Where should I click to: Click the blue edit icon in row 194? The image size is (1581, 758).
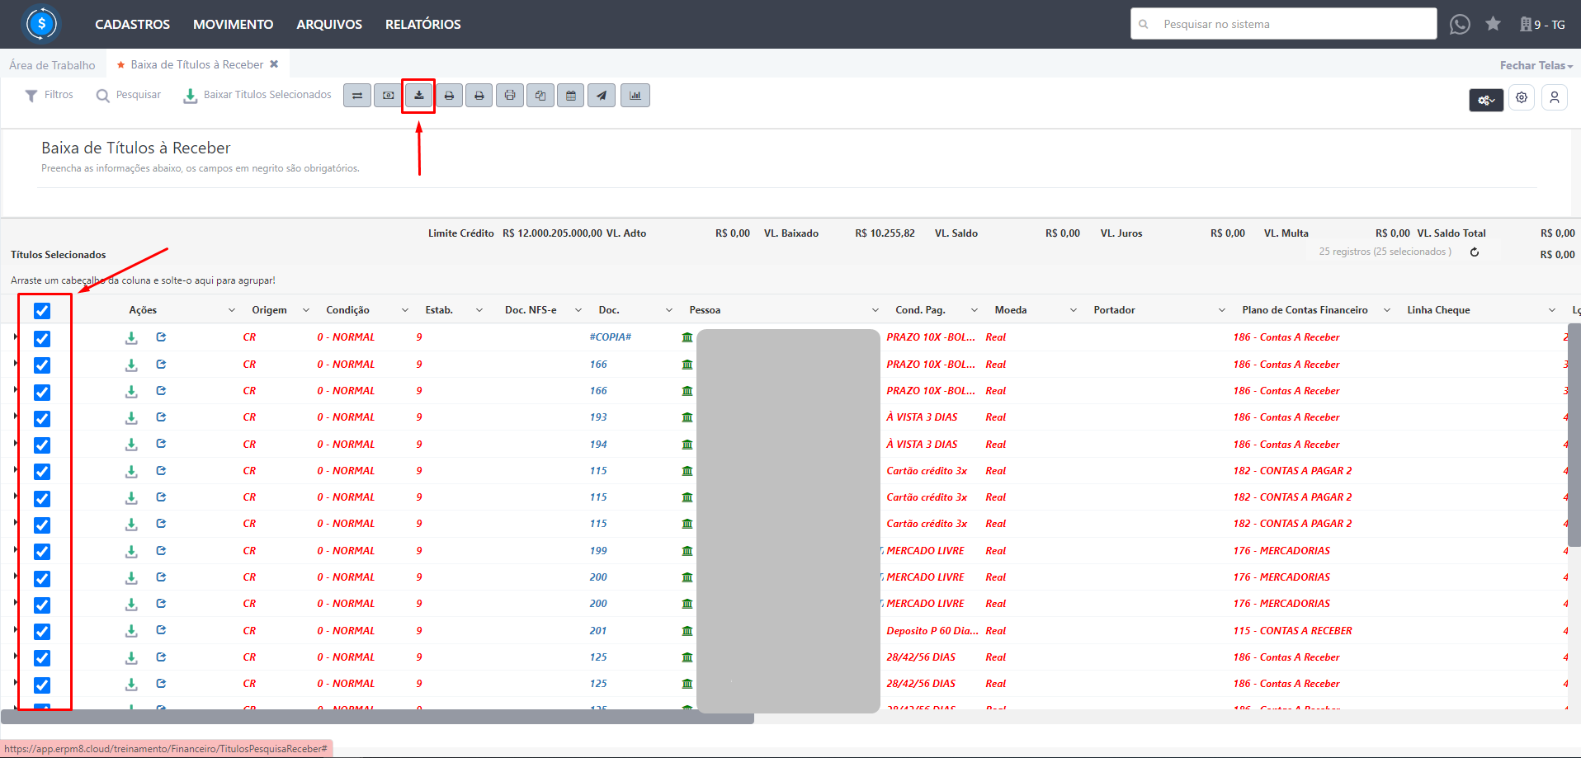[x=162, y=444]
